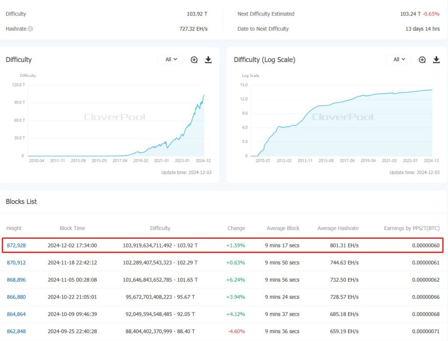
Task: Open the All dropdown on Difficulty chart
Action: (171, 59)
